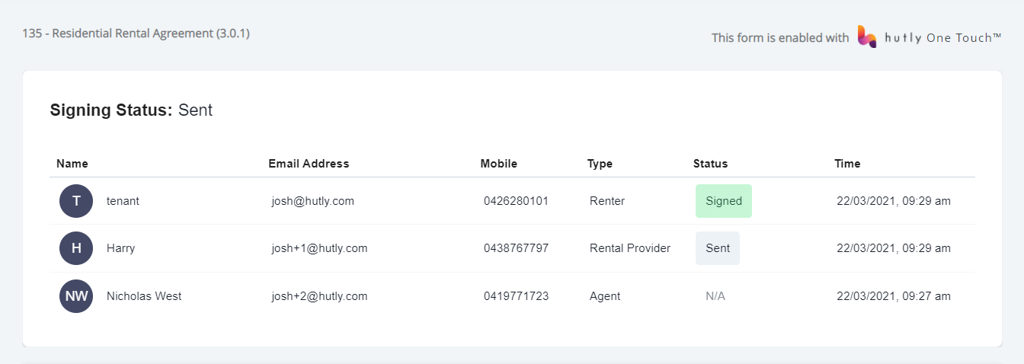The width and height of the screenshot is (1024, 364).
Task: Click the Name column header
Action: click(x=72, y=164)
